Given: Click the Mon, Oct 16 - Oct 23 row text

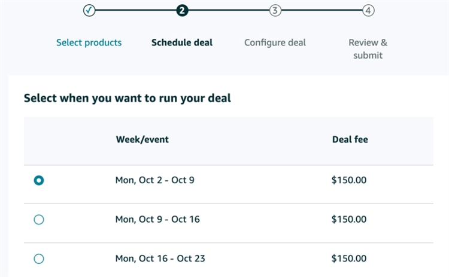Looking at the screenshot, I should (160, 258).
